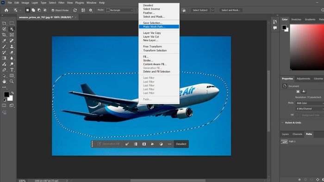Image resolution: width=324 pixels, height=182 pixels.
Task: Choose the Subtract from selection mode icon
Action: [x=39, y=10]
